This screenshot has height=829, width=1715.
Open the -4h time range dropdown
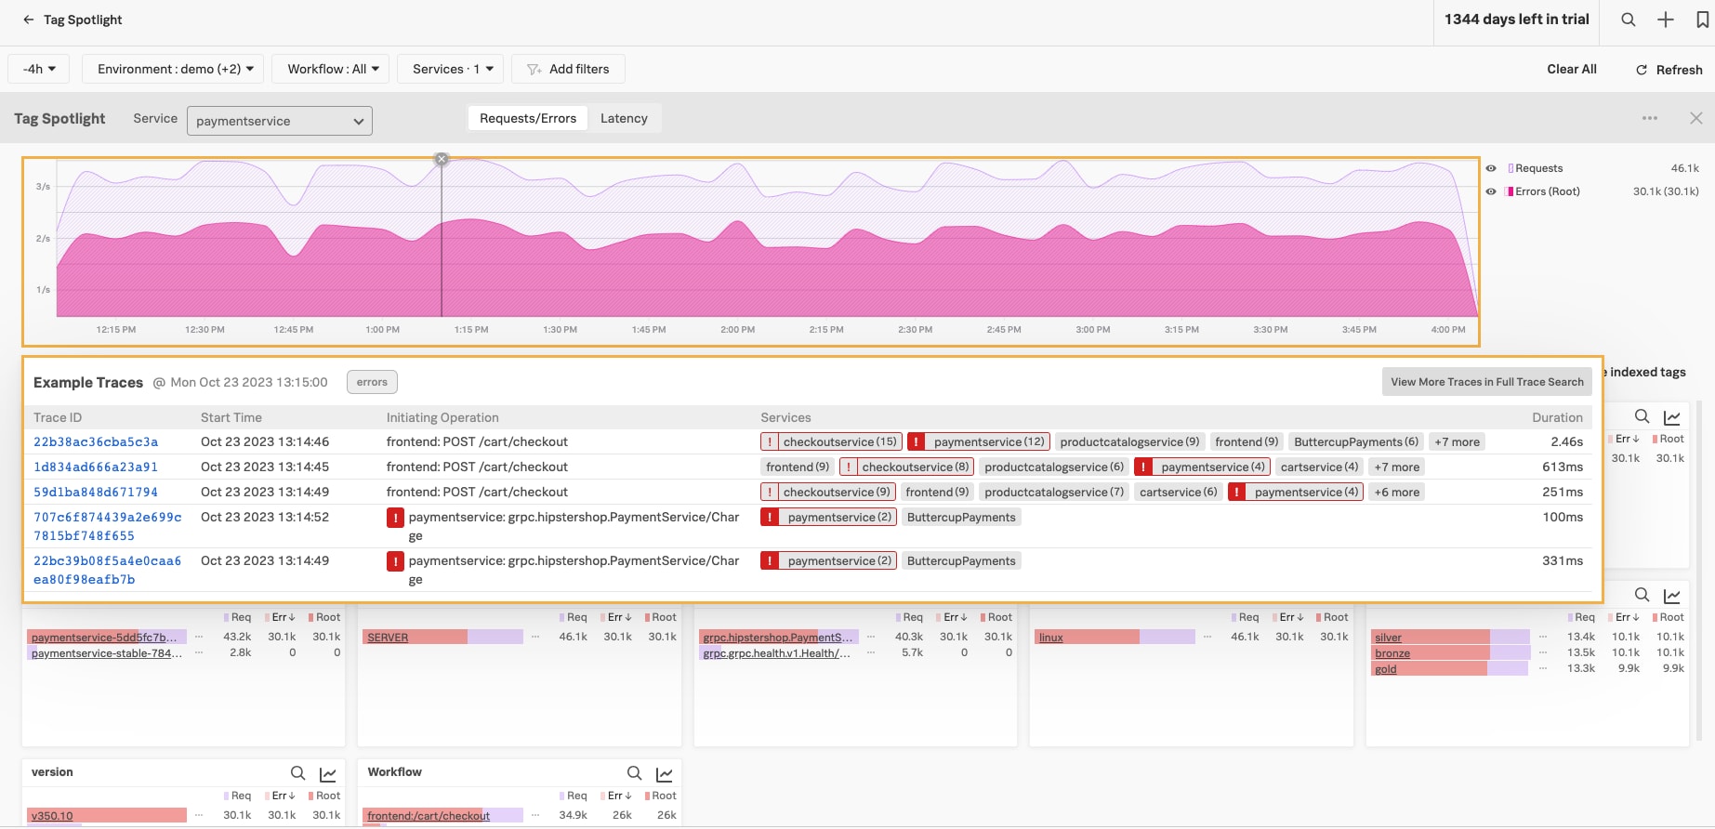tap(40, 69)
